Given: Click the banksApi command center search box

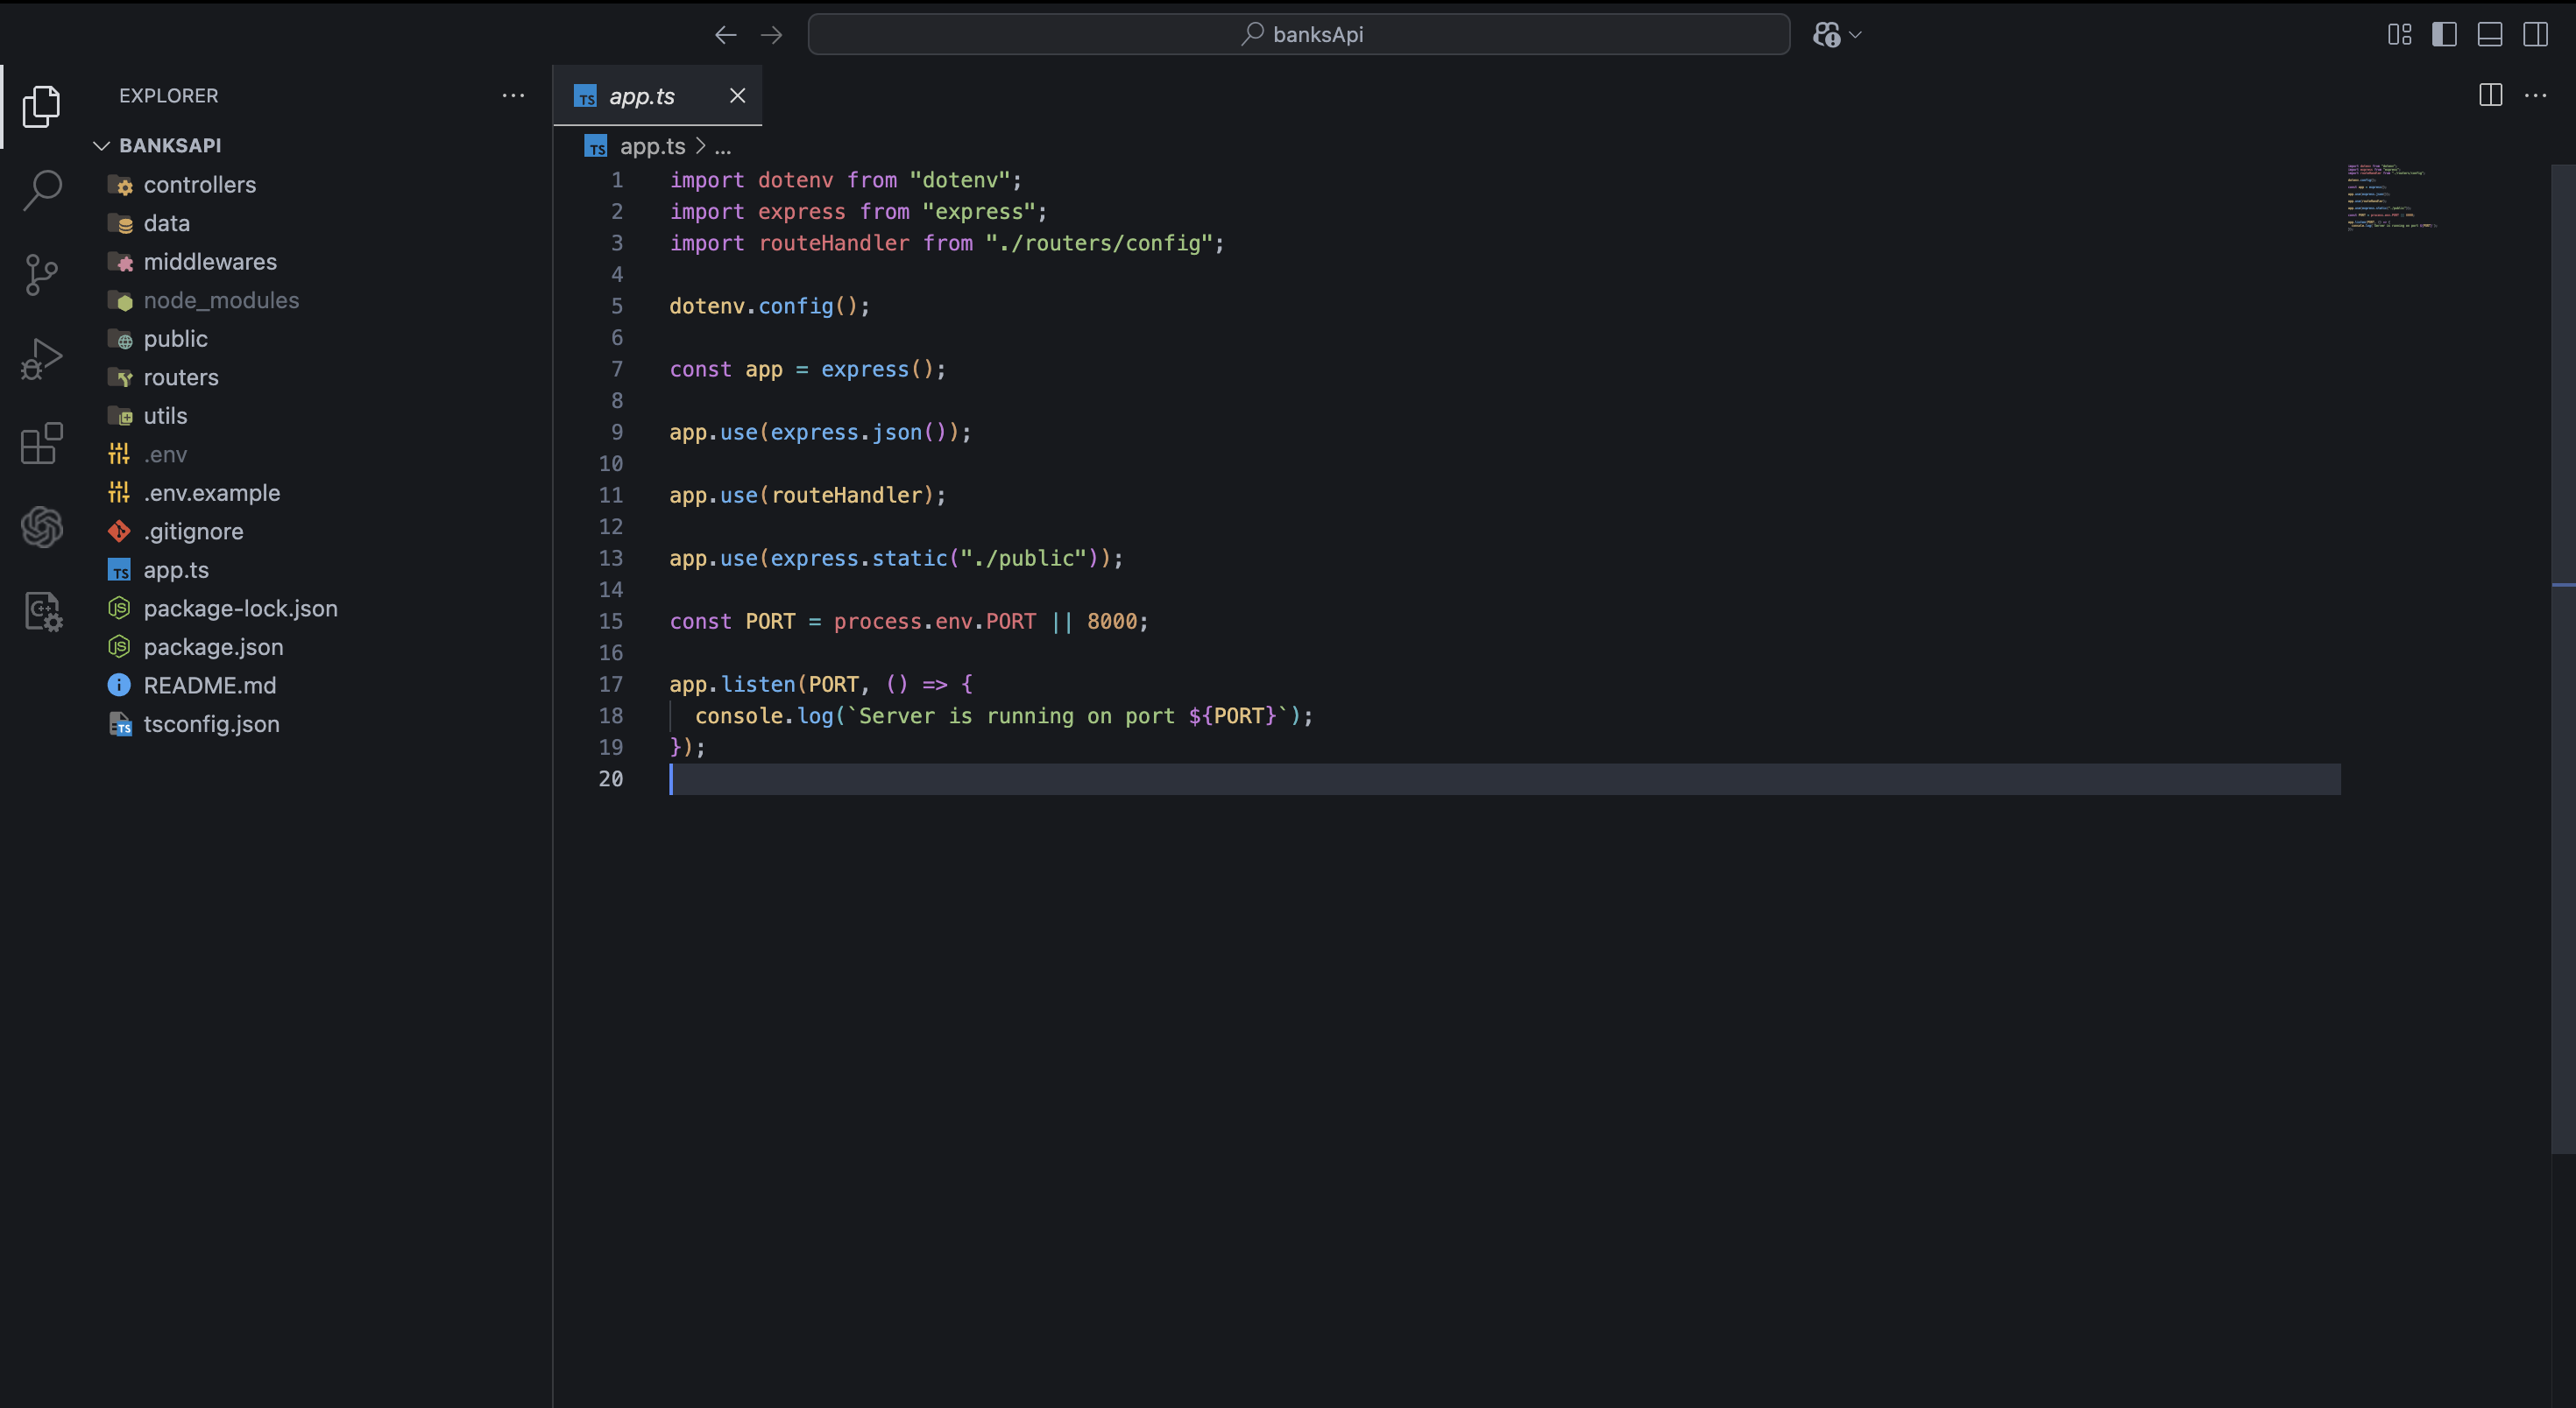Looking at the screenshot, I should 1298,35.
